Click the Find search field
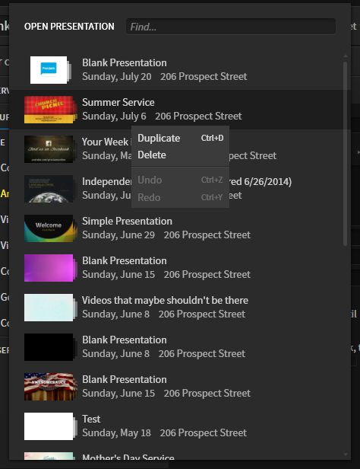Viewport: 360px width, 469px height. (231, 27)
